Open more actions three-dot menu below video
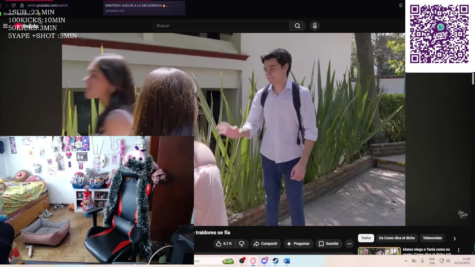475x267 pixels. point(349,244)
